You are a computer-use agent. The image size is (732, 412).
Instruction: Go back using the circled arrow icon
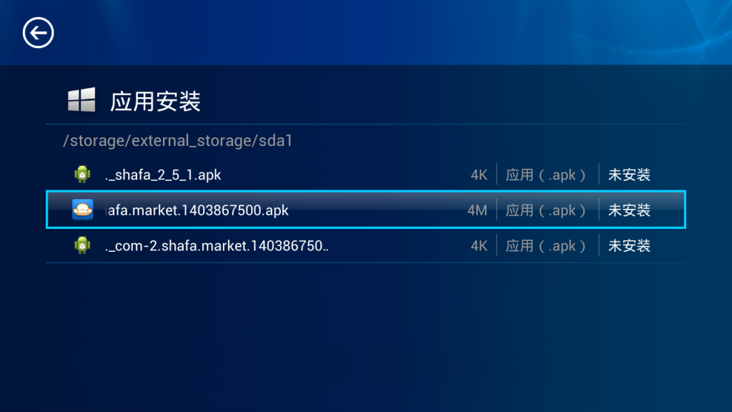39,33
